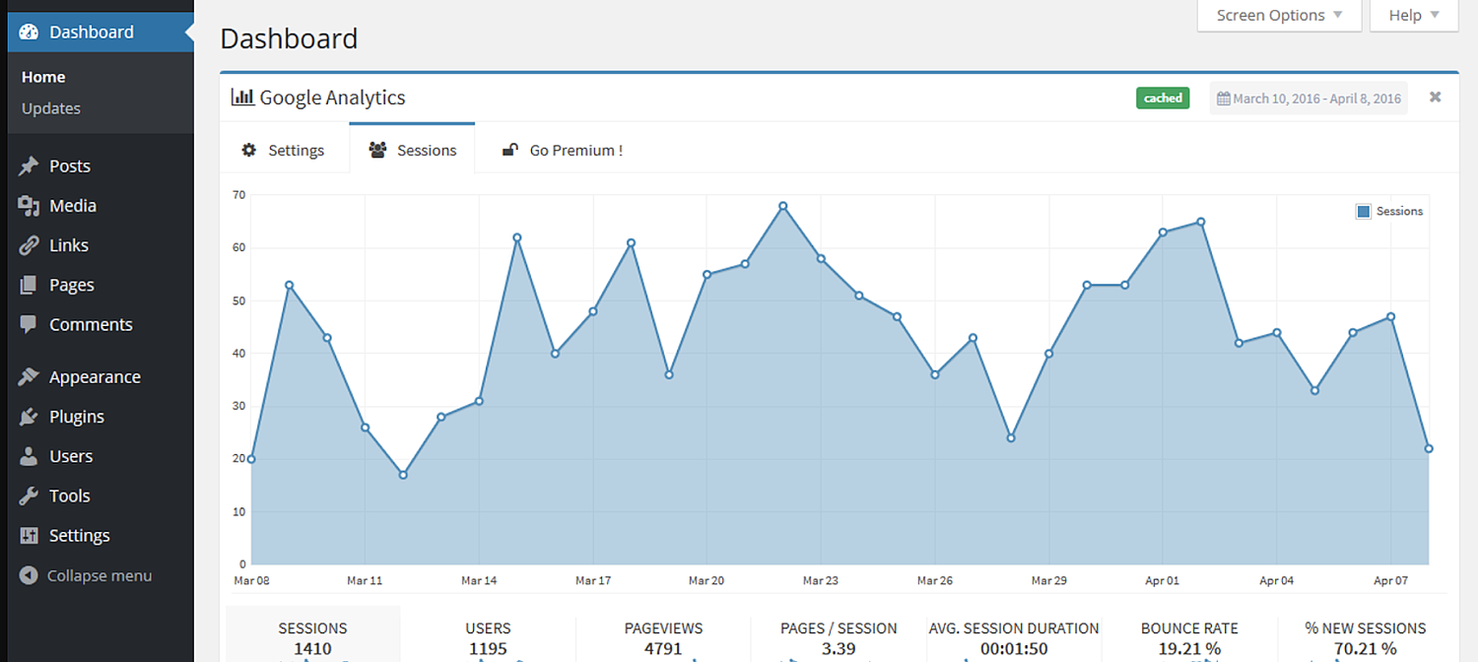Switch to the Settings tab

coord(284,150)
